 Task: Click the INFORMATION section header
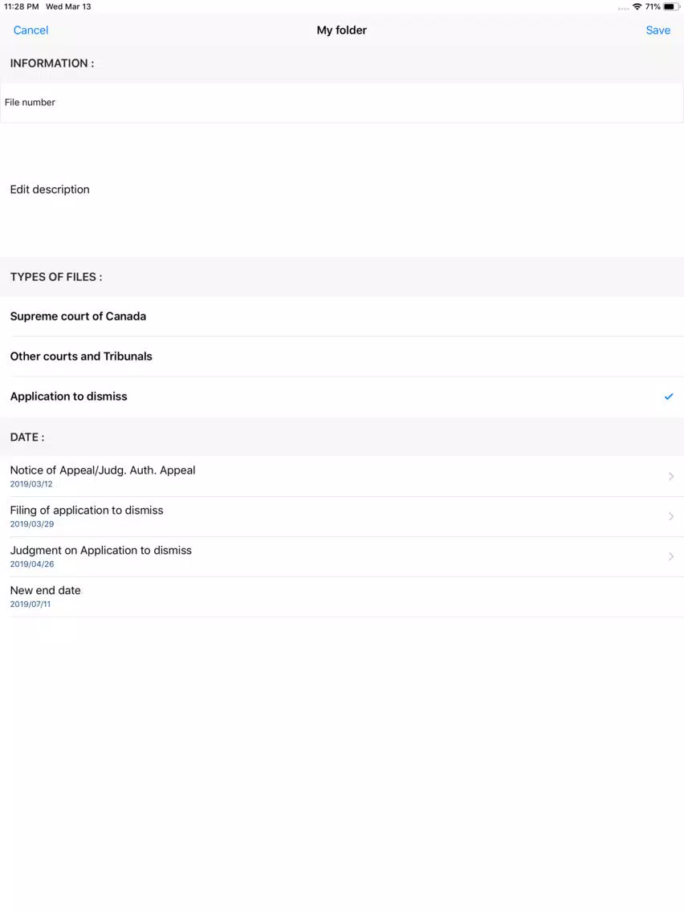point(51,63)
